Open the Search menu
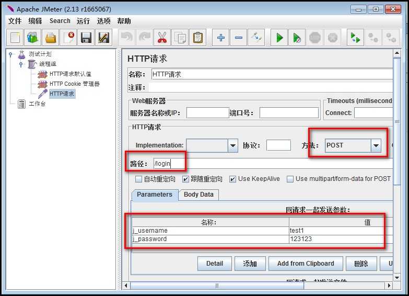Screen dimensions: 409x296 tap(60, 21)
